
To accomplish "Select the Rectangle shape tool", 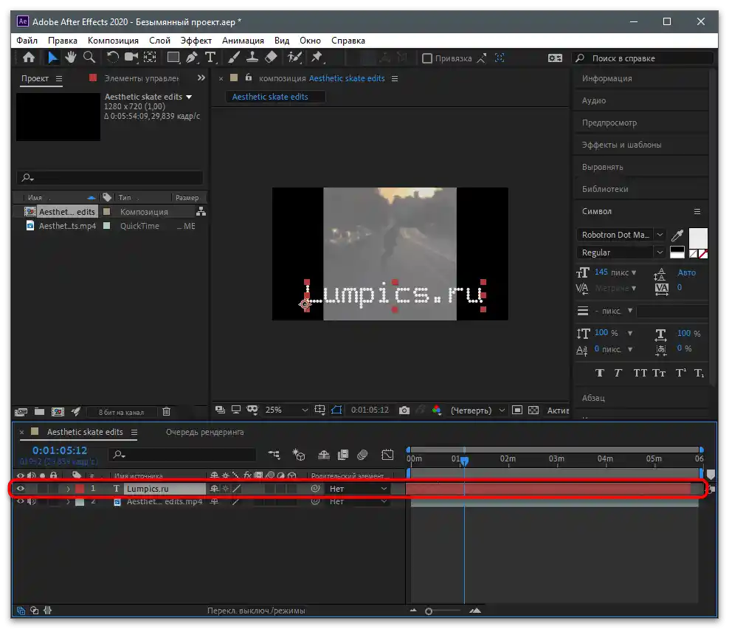I will (173, 58).
